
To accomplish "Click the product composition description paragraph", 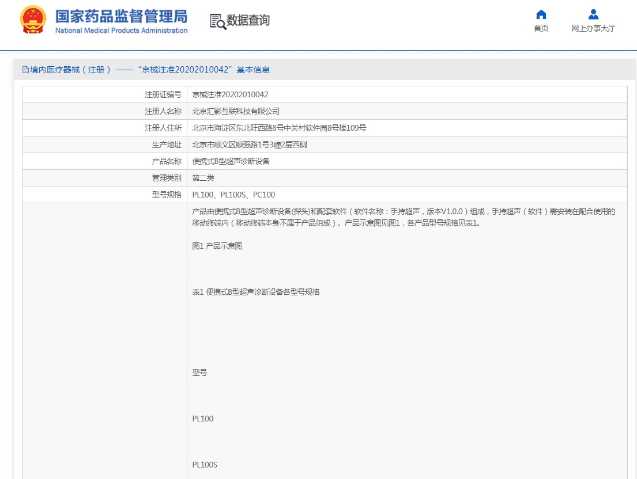I will pos(404,217).
